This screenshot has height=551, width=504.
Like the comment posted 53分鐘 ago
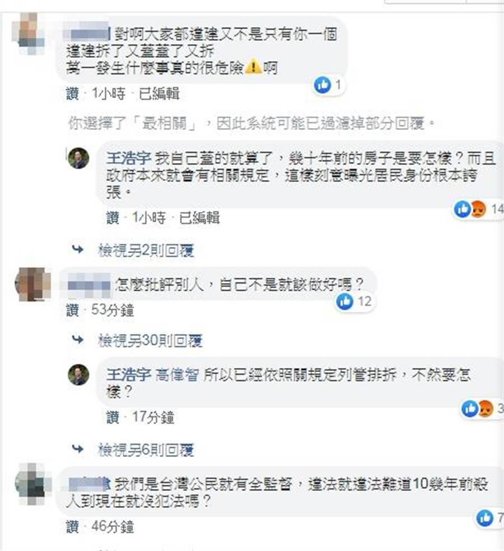click(x=72, y=311)
